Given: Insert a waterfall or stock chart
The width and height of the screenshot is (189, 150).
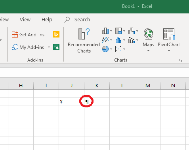Looking at the screenshot, I should coord(132,31).
